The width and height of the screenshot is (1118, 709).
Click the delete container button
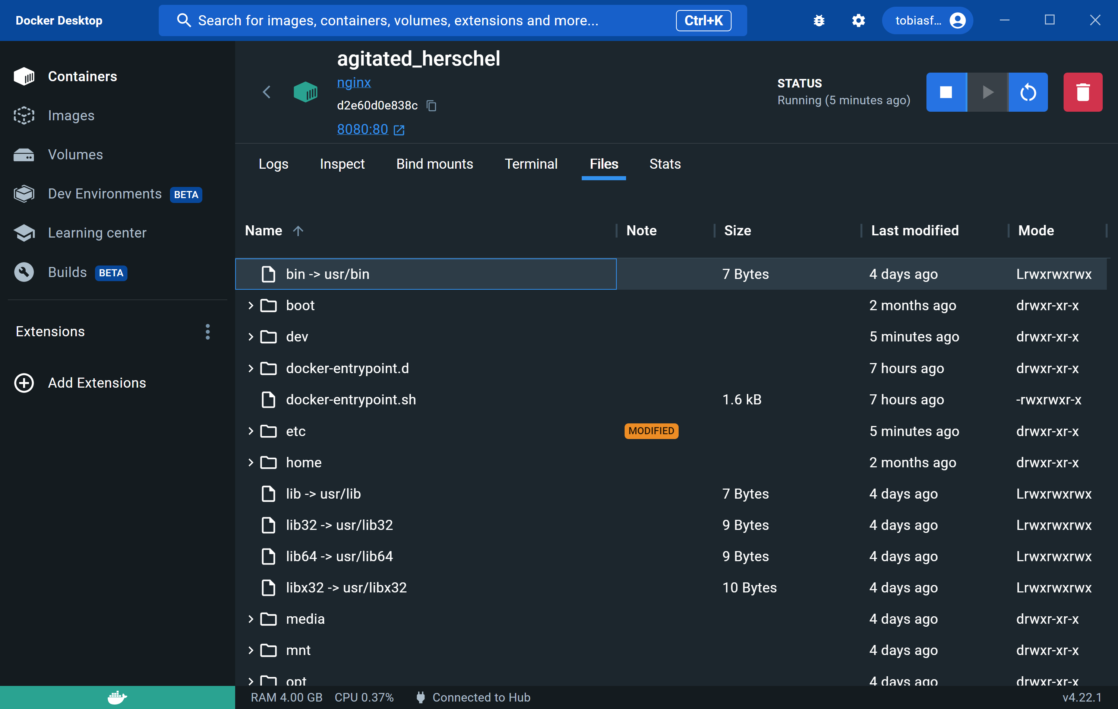(x=1083, y=91)
